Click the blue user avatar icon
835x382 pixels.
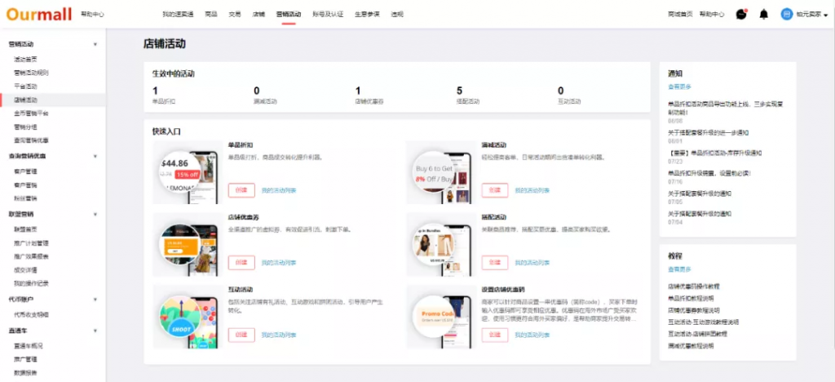coord(786,14)
